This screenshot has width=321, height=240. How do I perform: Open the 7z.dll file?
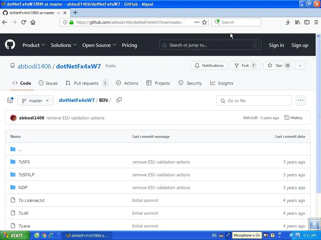(23, 213)
